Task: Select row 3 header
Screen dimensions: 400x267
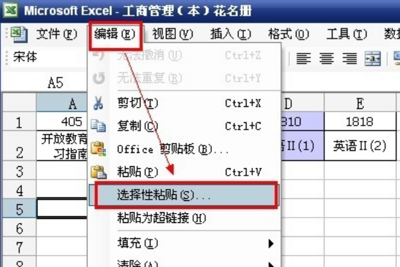Action: 19,170
